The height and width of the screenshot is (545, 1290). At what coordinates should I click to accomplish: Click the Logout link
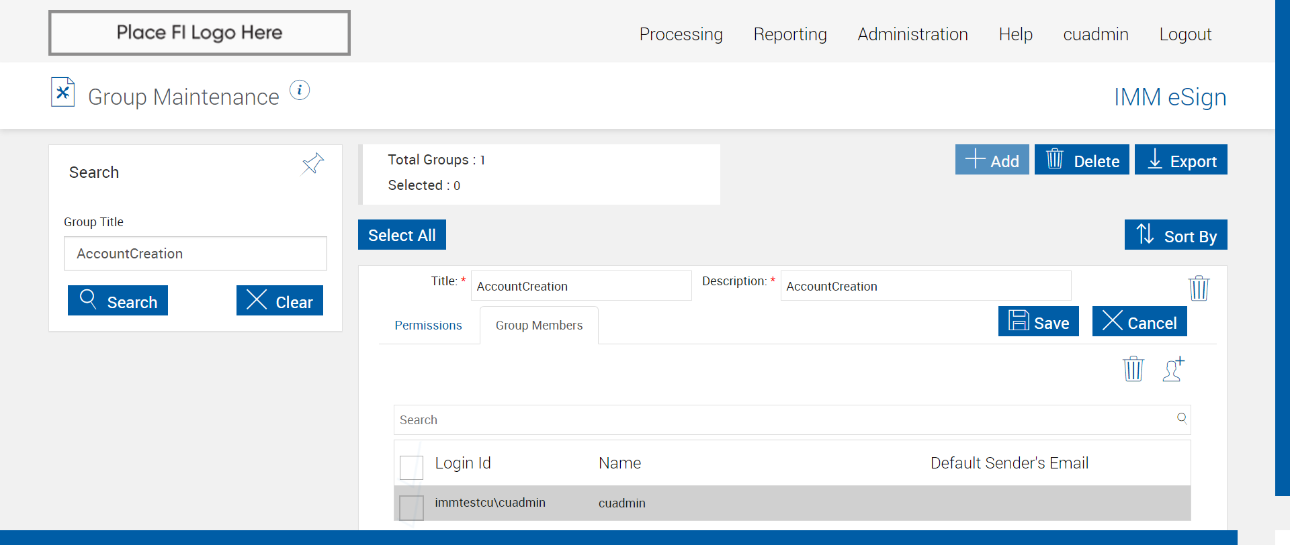click(1185, 34)
